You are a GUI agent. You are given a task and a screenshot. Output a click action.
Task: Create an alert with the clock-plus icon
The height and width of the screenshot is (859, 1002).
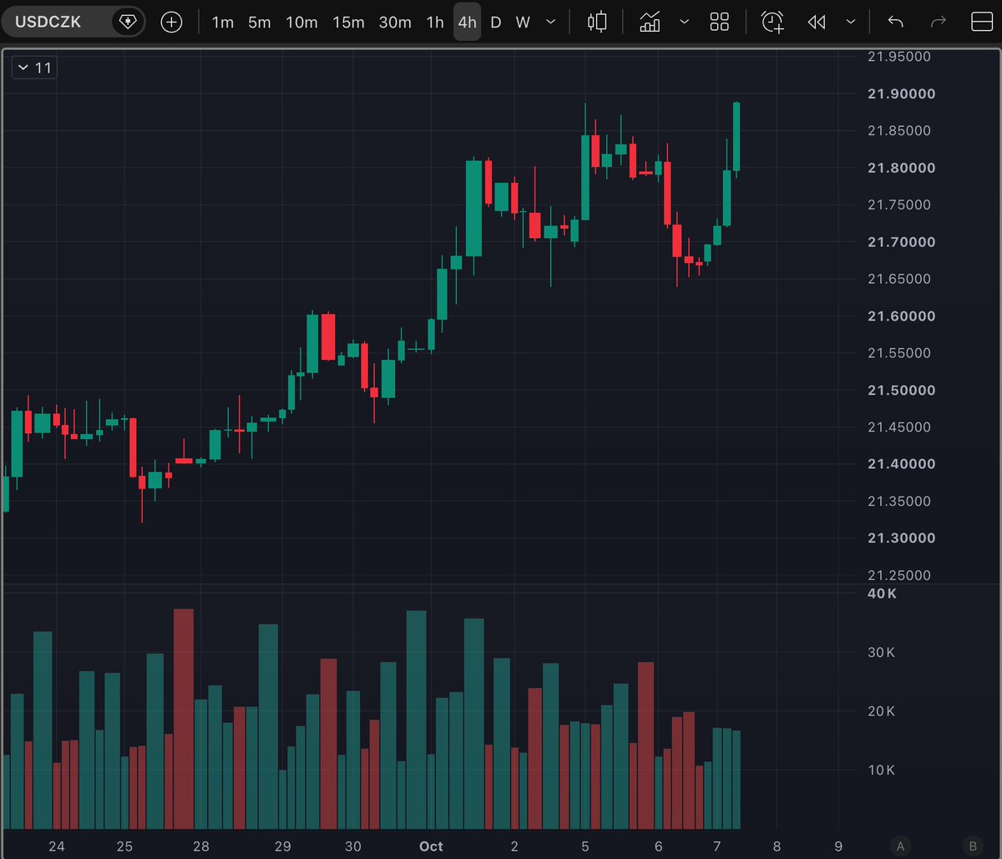[772, 23]
